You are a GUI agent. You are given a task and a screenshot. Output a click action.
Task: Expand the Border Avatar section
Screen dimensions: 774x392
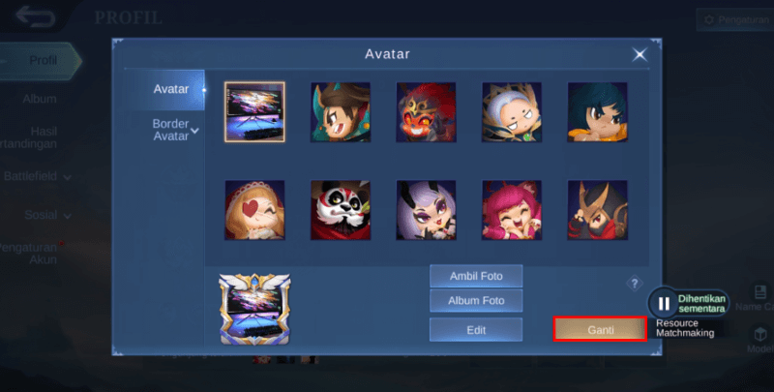175,130
